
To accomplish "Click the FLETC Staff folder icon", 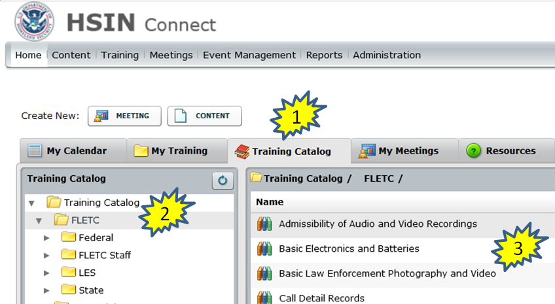I will coord(68,254).
